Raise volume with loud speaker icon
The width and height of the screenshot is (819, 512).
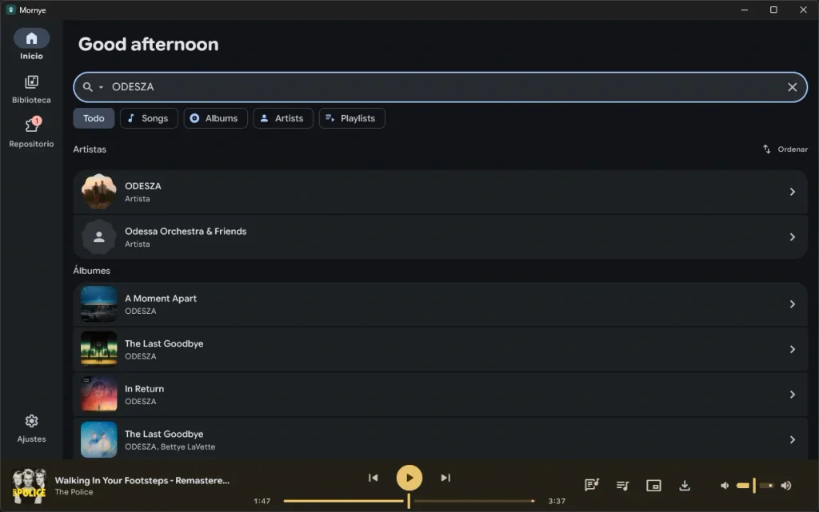pos(785,486)
